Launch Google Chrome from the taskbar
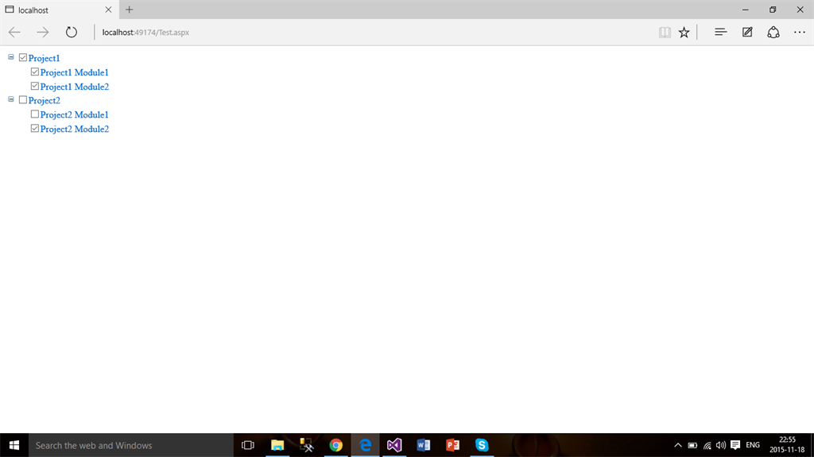Viewport: 814px width, 457px height. [336, 445]
